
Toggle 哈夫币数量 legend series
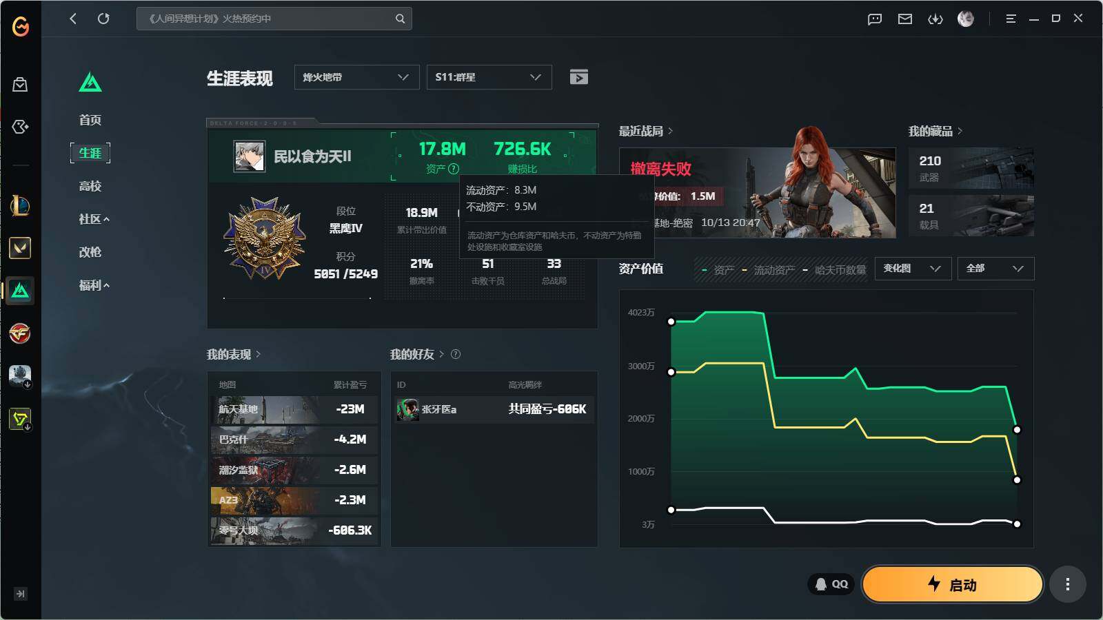[834, 269]
